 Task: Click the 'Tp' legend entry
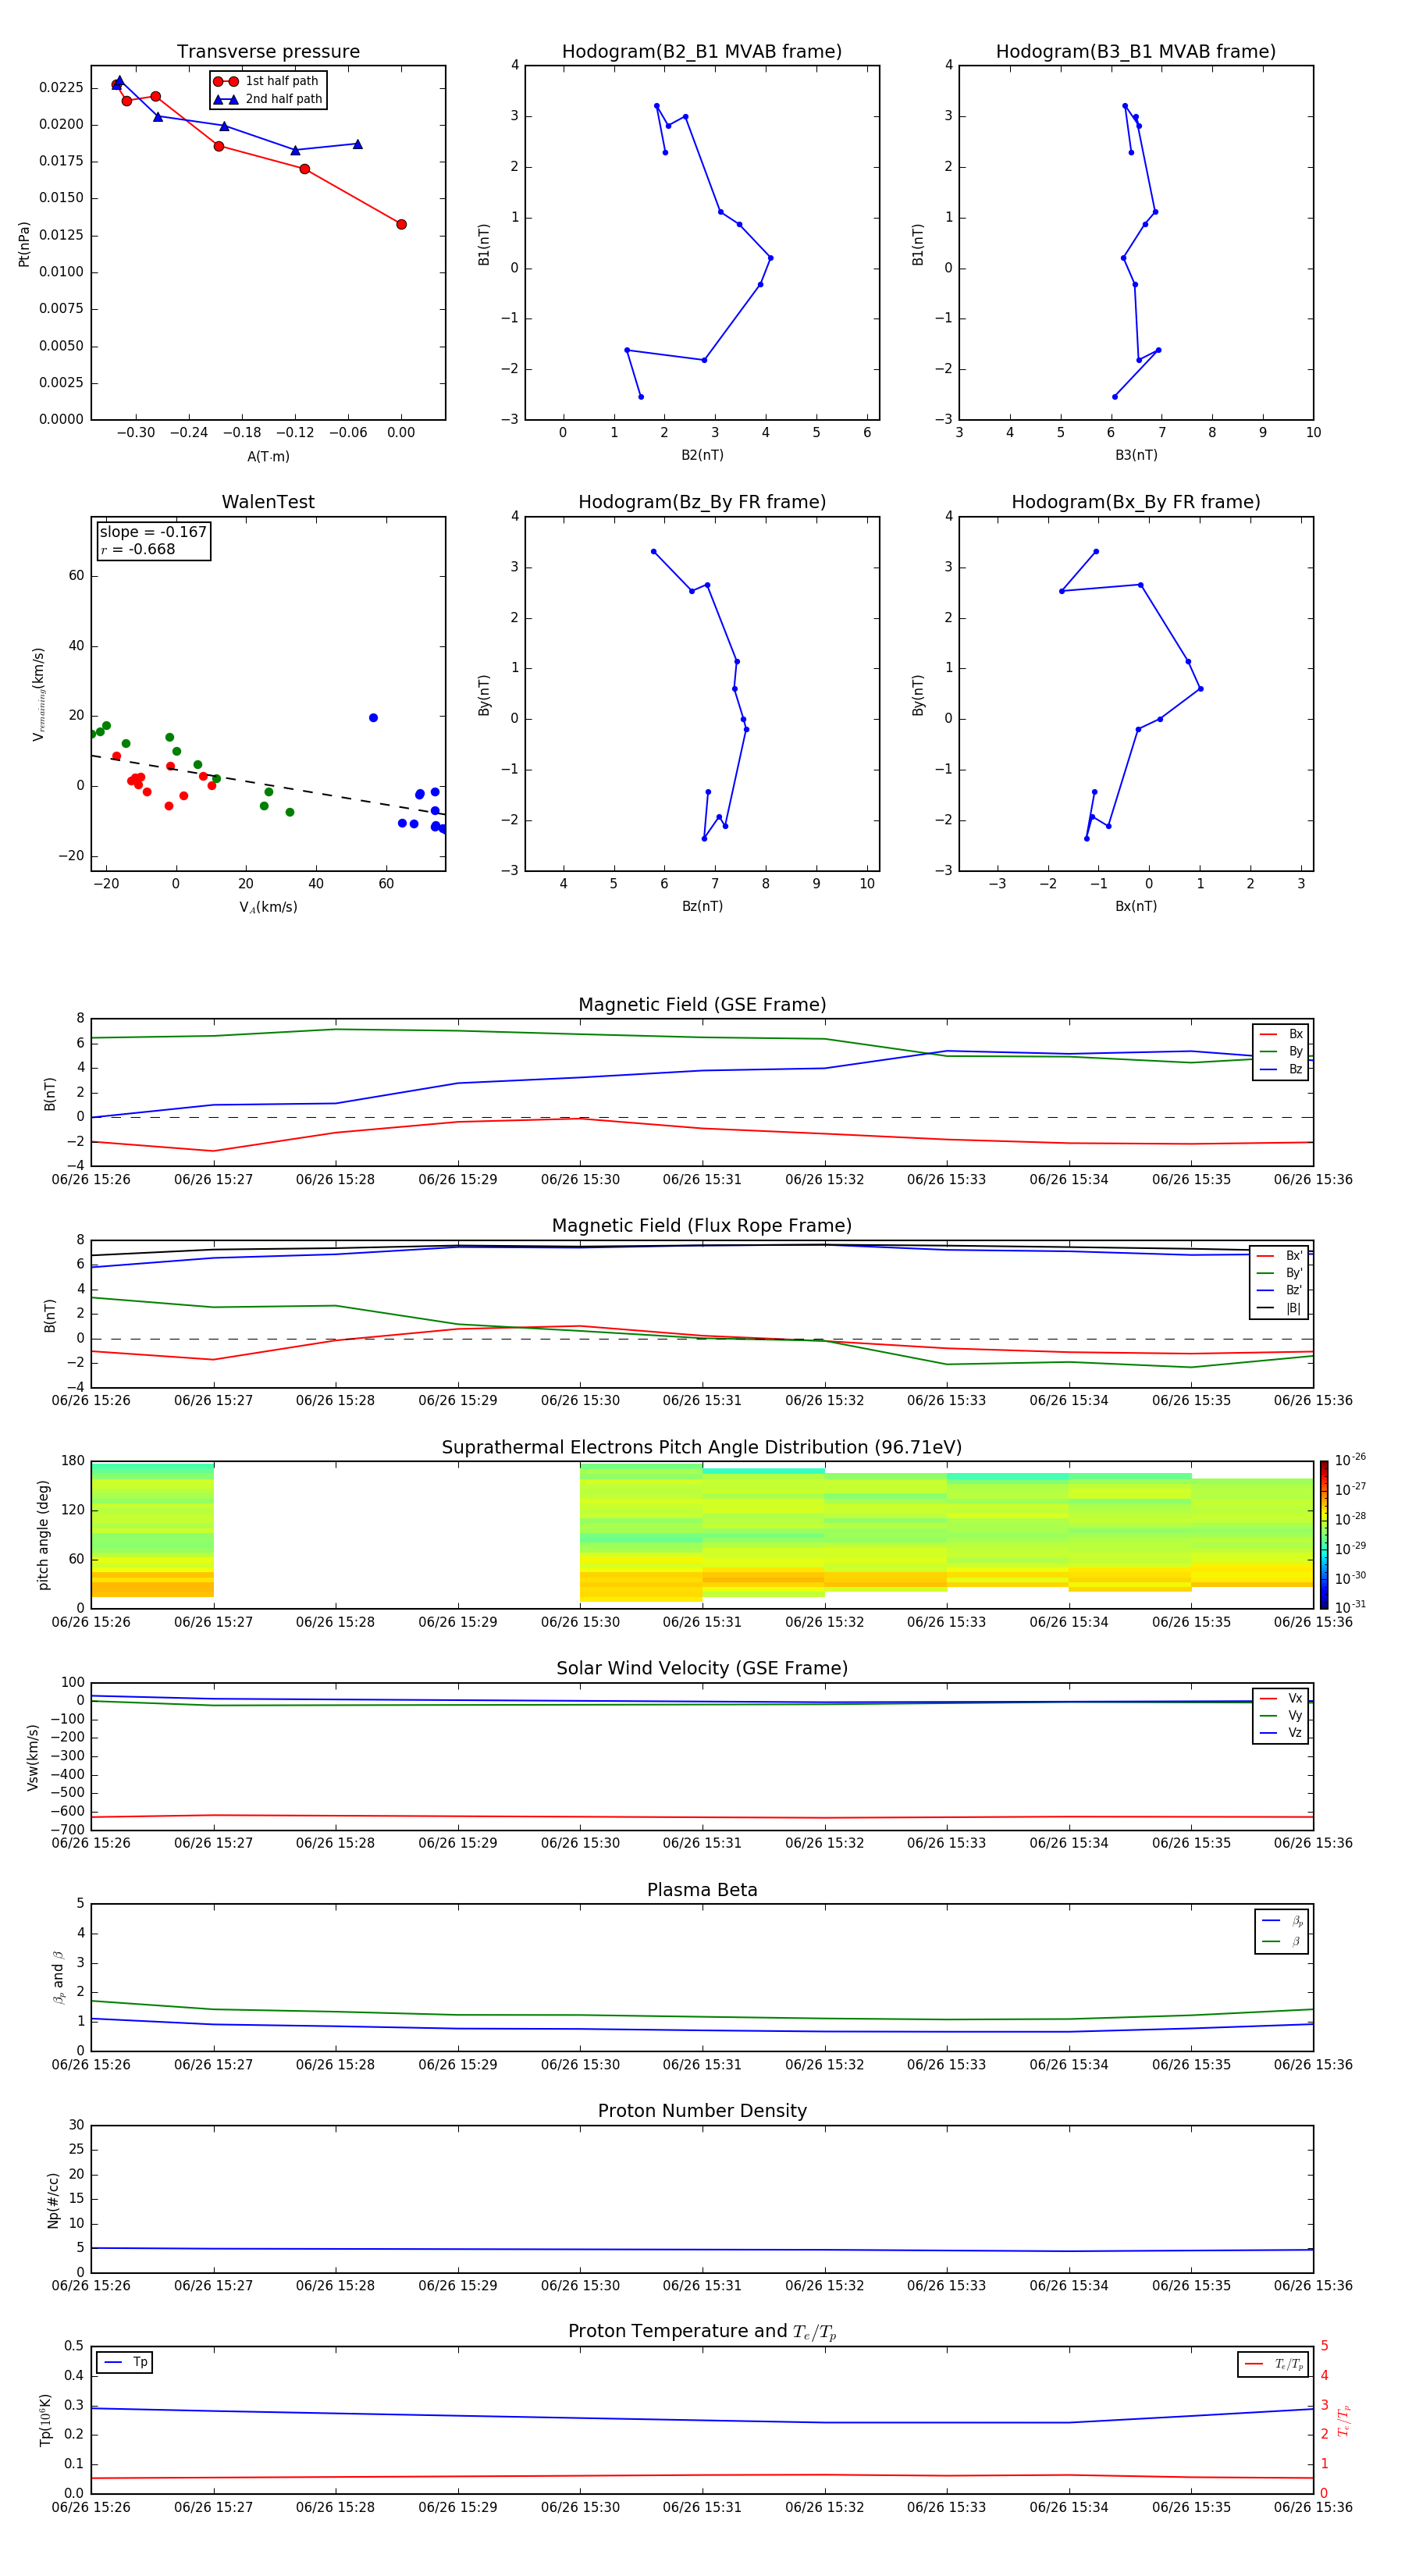click(125, 2362)
